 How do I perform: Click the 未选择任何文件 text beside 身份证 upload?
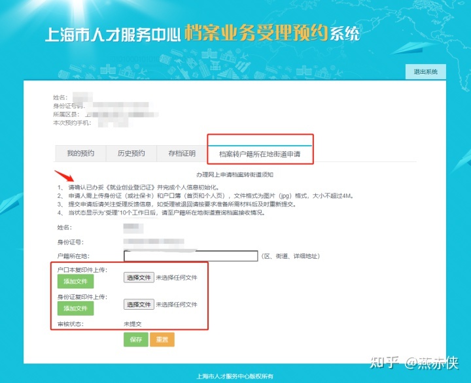[x=177, y=305]
